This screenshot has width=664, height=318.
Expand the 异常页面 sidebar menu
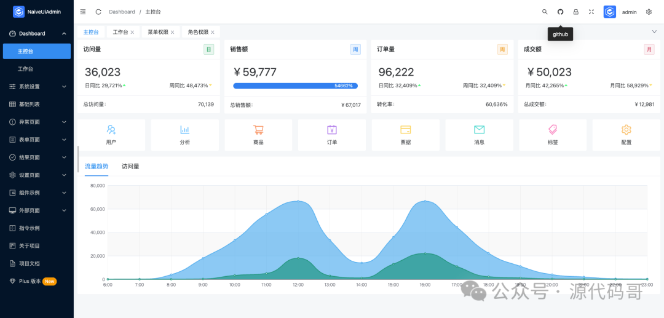64,122
